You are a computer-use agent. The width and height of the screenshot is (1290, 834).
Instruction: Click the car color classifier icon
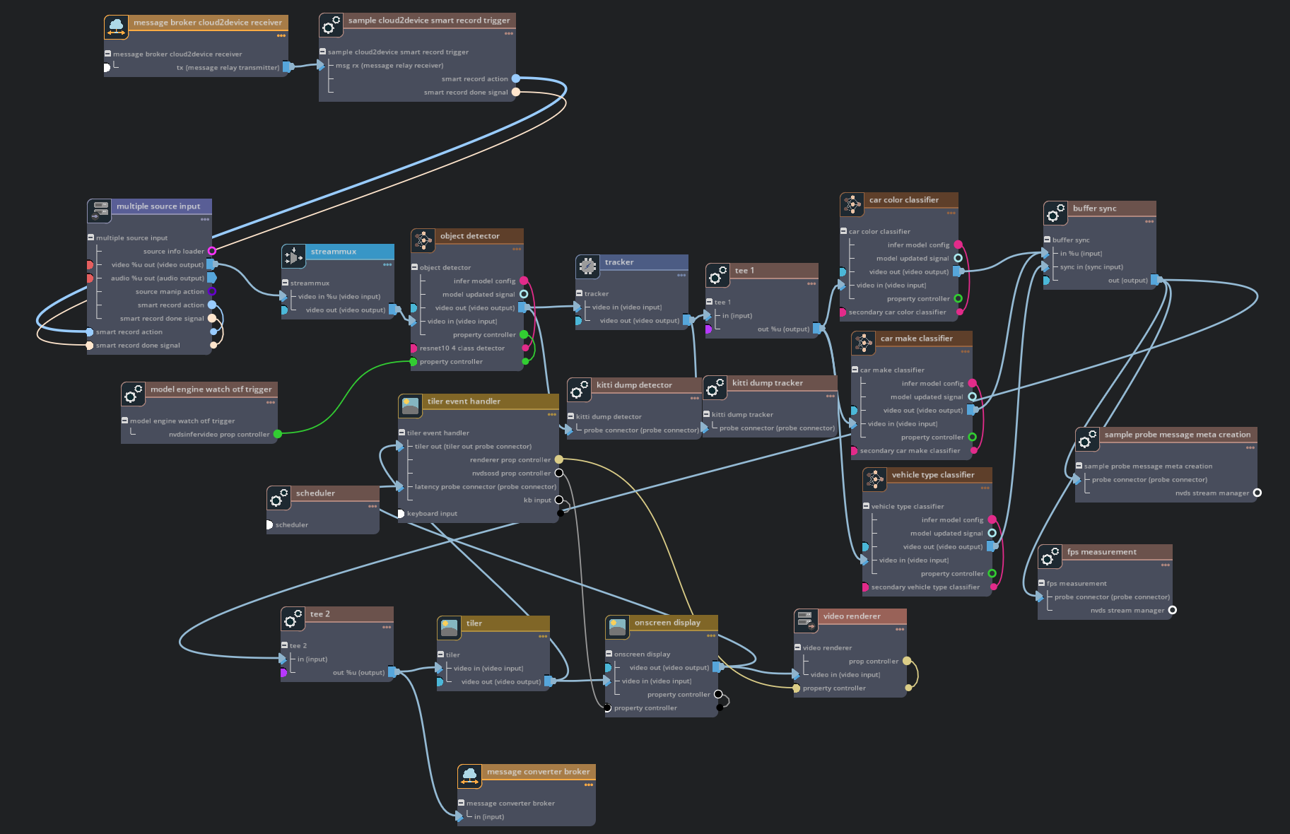click(x=852, y=204)
